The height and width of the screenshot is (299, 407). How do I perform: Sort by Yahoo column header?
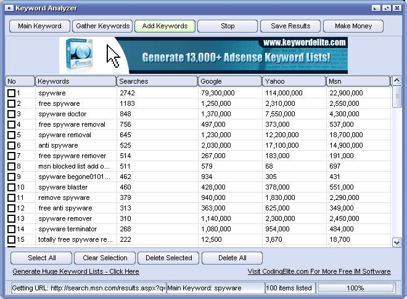pyautogui.click(x=294, y=81)
